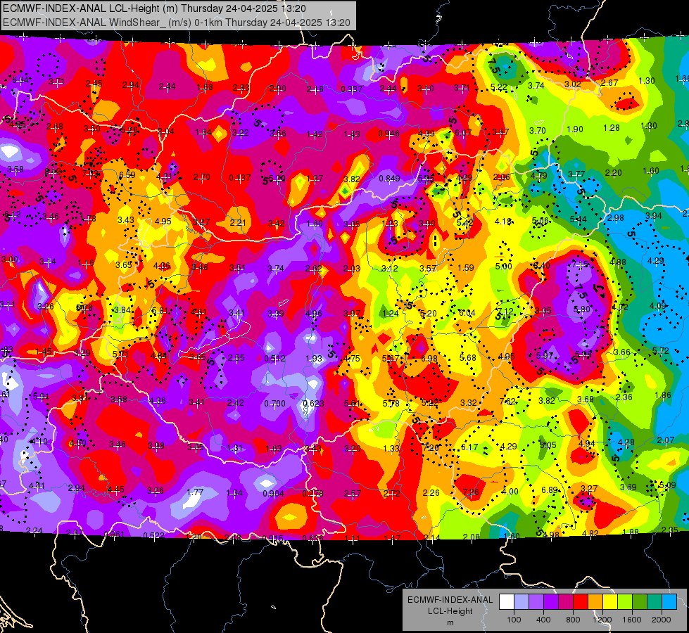
Task: Click the grid value 4.75
Action: pos(352,359)
